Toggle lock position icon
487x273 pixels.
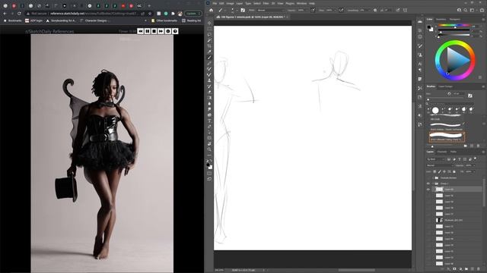(444, 171)
